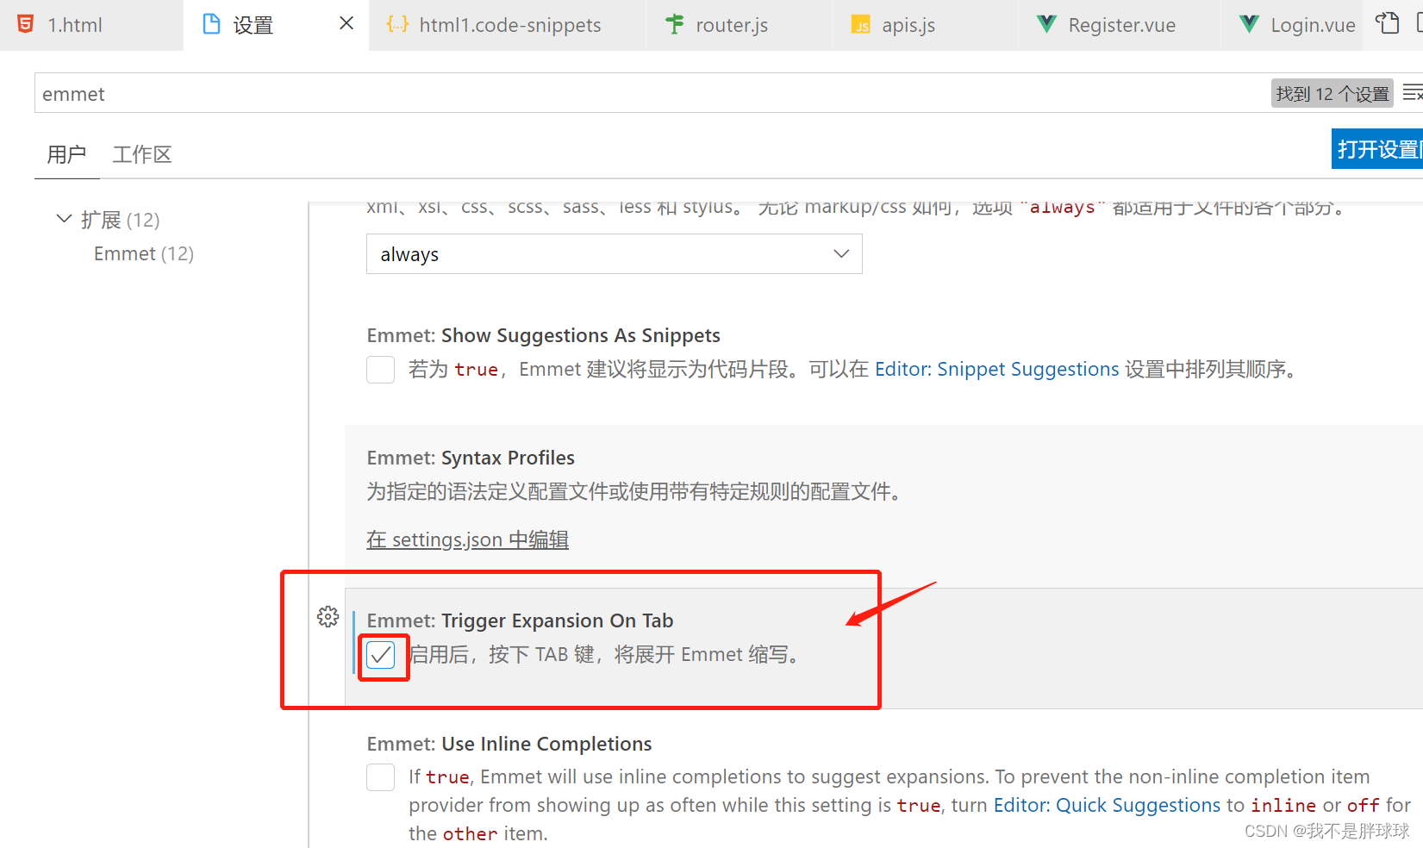Close the 设置 settings tab
The image size is (1423, 848).
(x=346, y=23)
